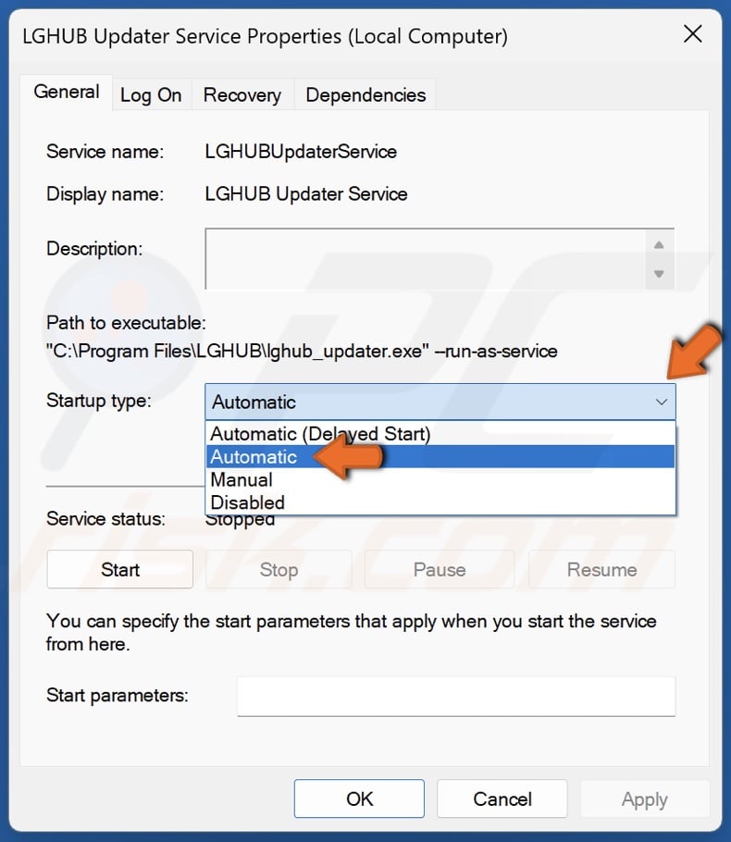Open the Recovery tab
The image size is (731, 842).
[242, 94]
